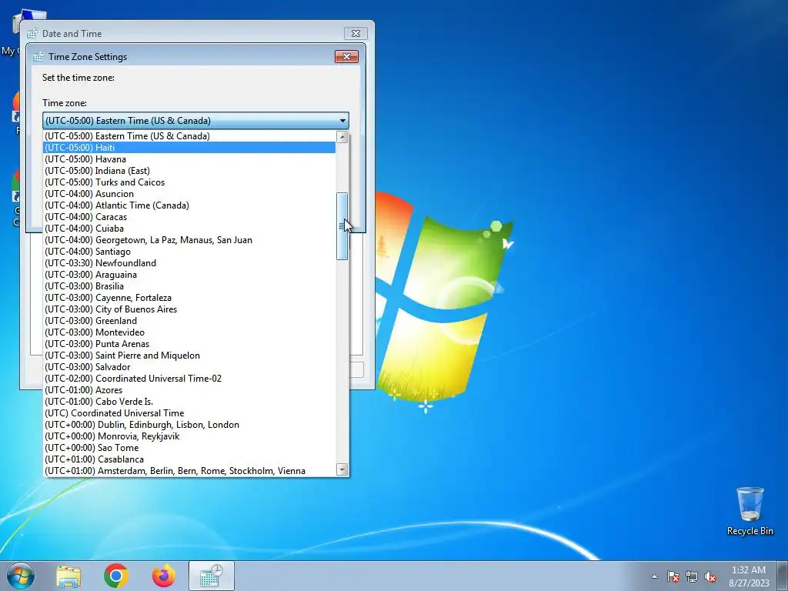788x591 pixels.
Task: Select the Cabo Verde Is. entry
Action: (189, 402)
